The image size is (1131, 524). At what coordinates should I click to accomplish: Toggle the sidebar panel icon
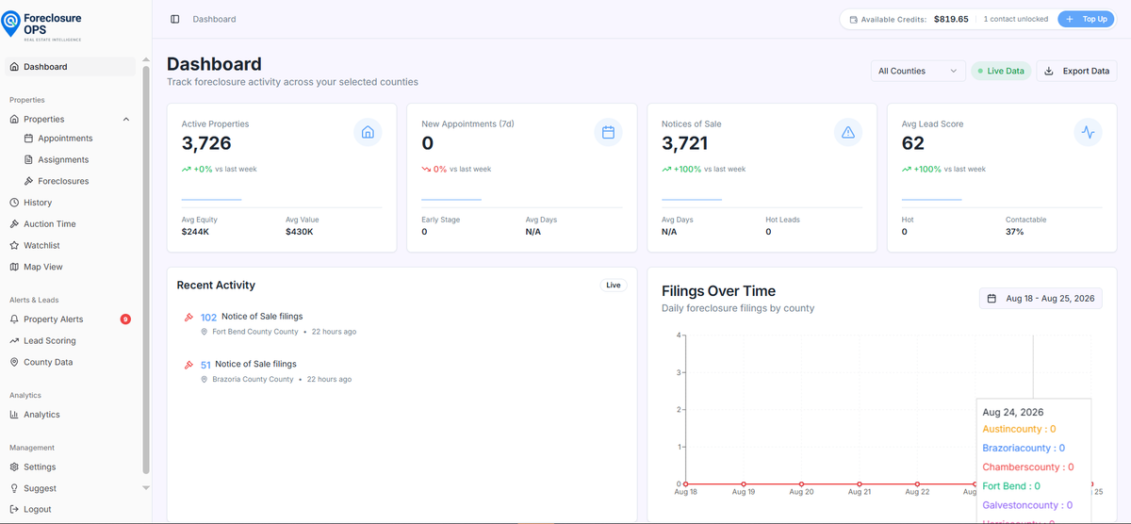point(175,19)
